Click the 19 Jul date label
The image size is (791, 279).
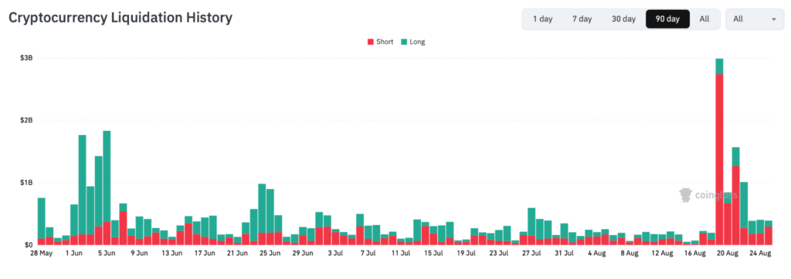tap(466, 254)
